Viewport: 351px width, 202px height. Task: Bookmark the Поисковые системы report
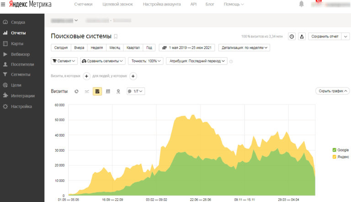coord(116,36)
